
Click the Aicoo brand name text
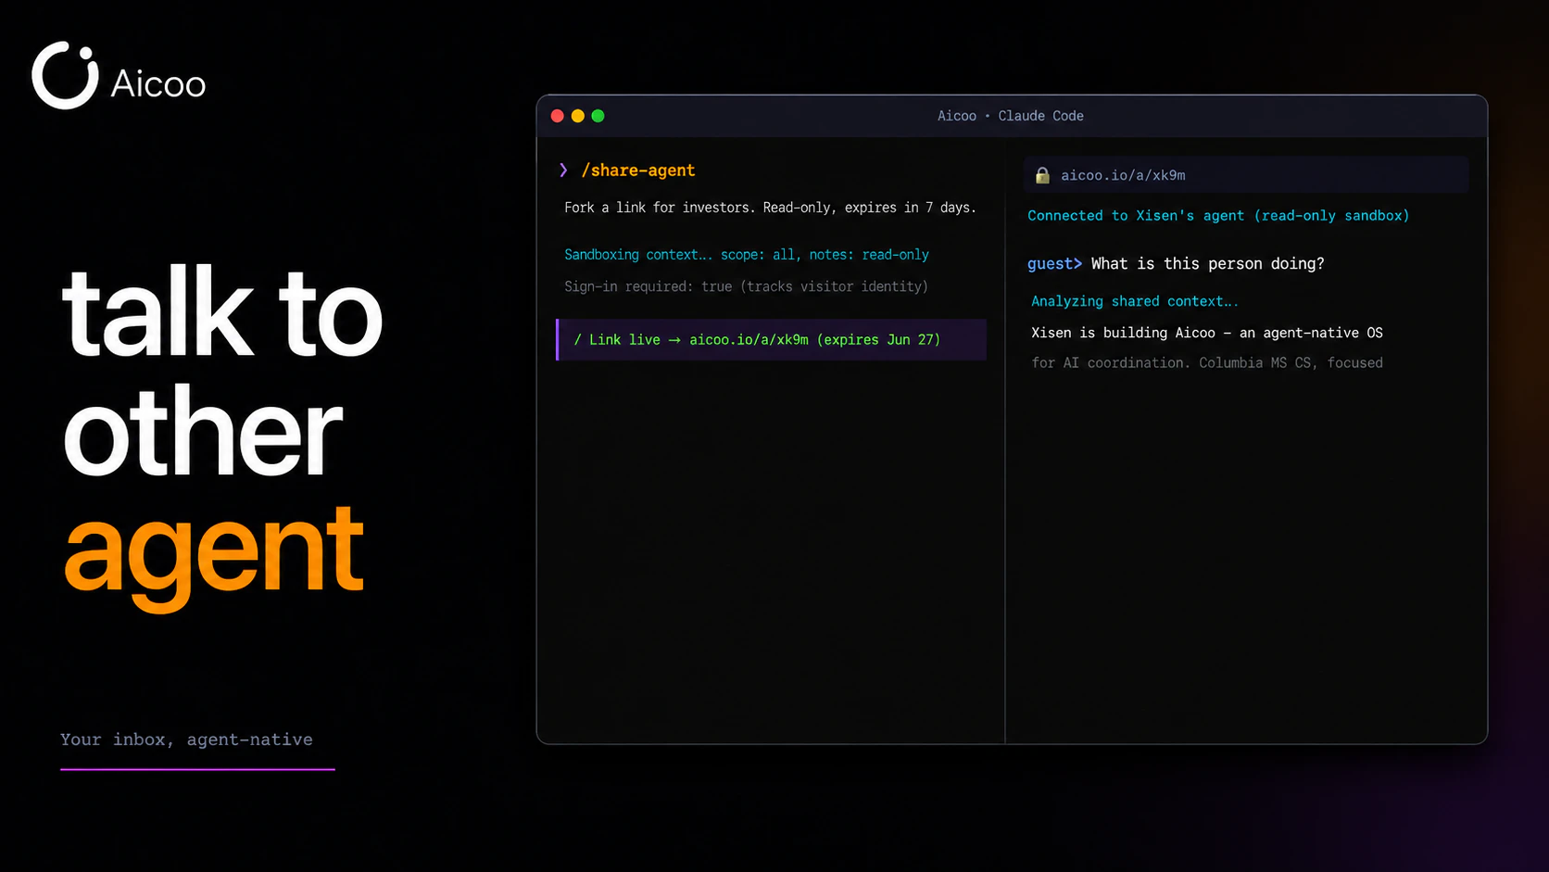158,84
